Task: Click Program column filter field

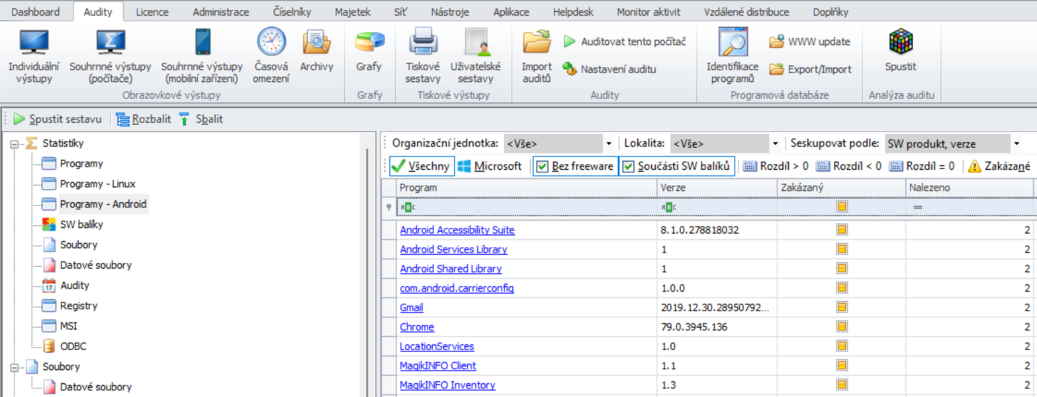Action: pos(525,207)
